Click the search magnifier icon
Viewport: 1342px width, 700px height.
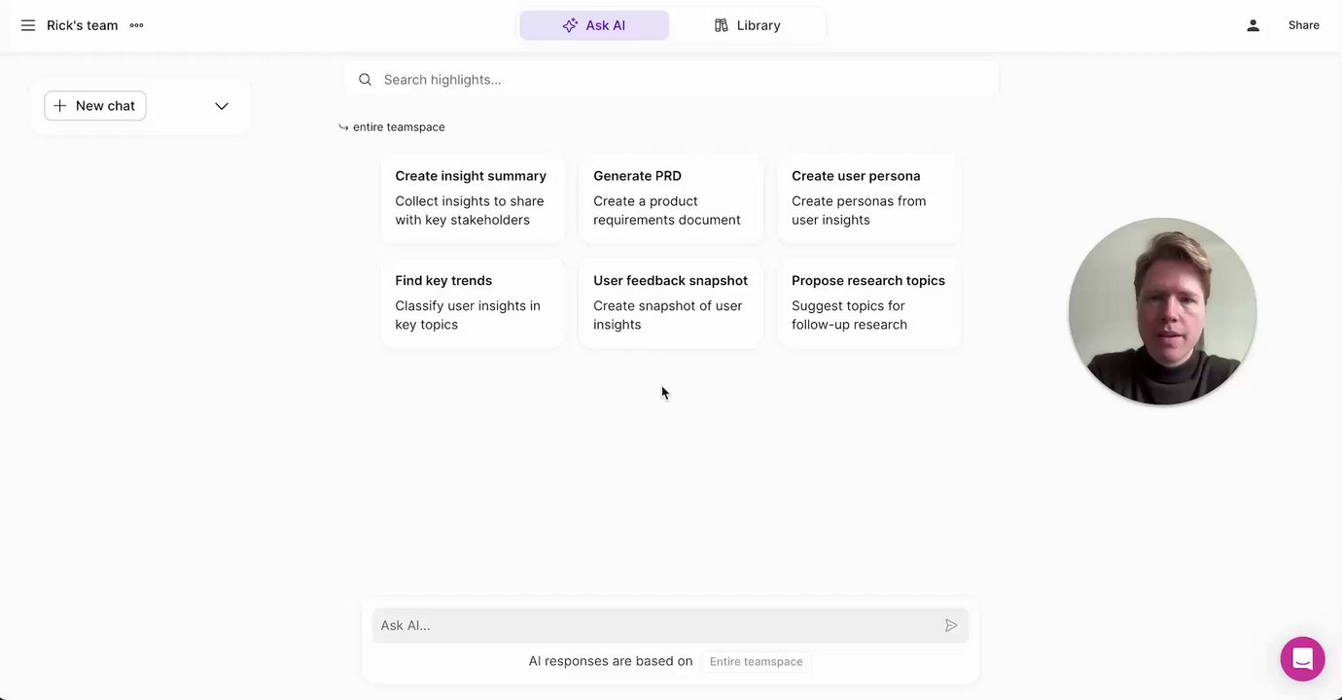pos(365,80)
